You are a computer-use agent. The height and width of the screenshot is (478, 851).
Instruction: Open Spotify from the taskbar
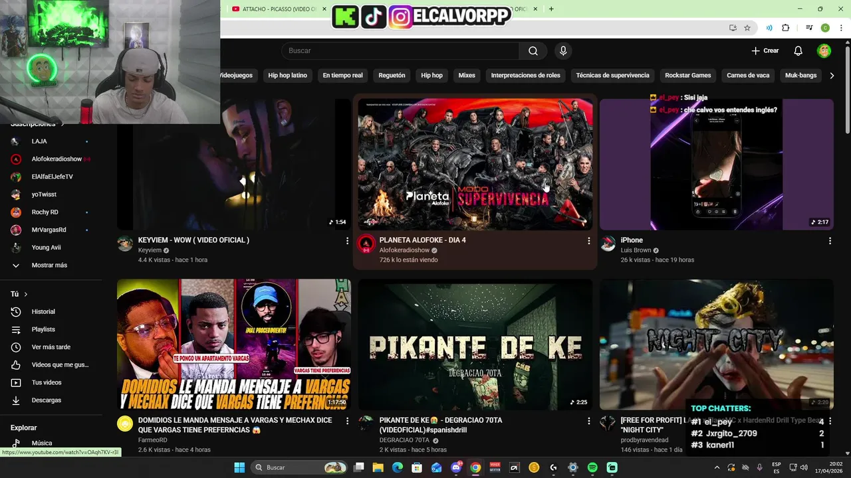click(592, 467)
